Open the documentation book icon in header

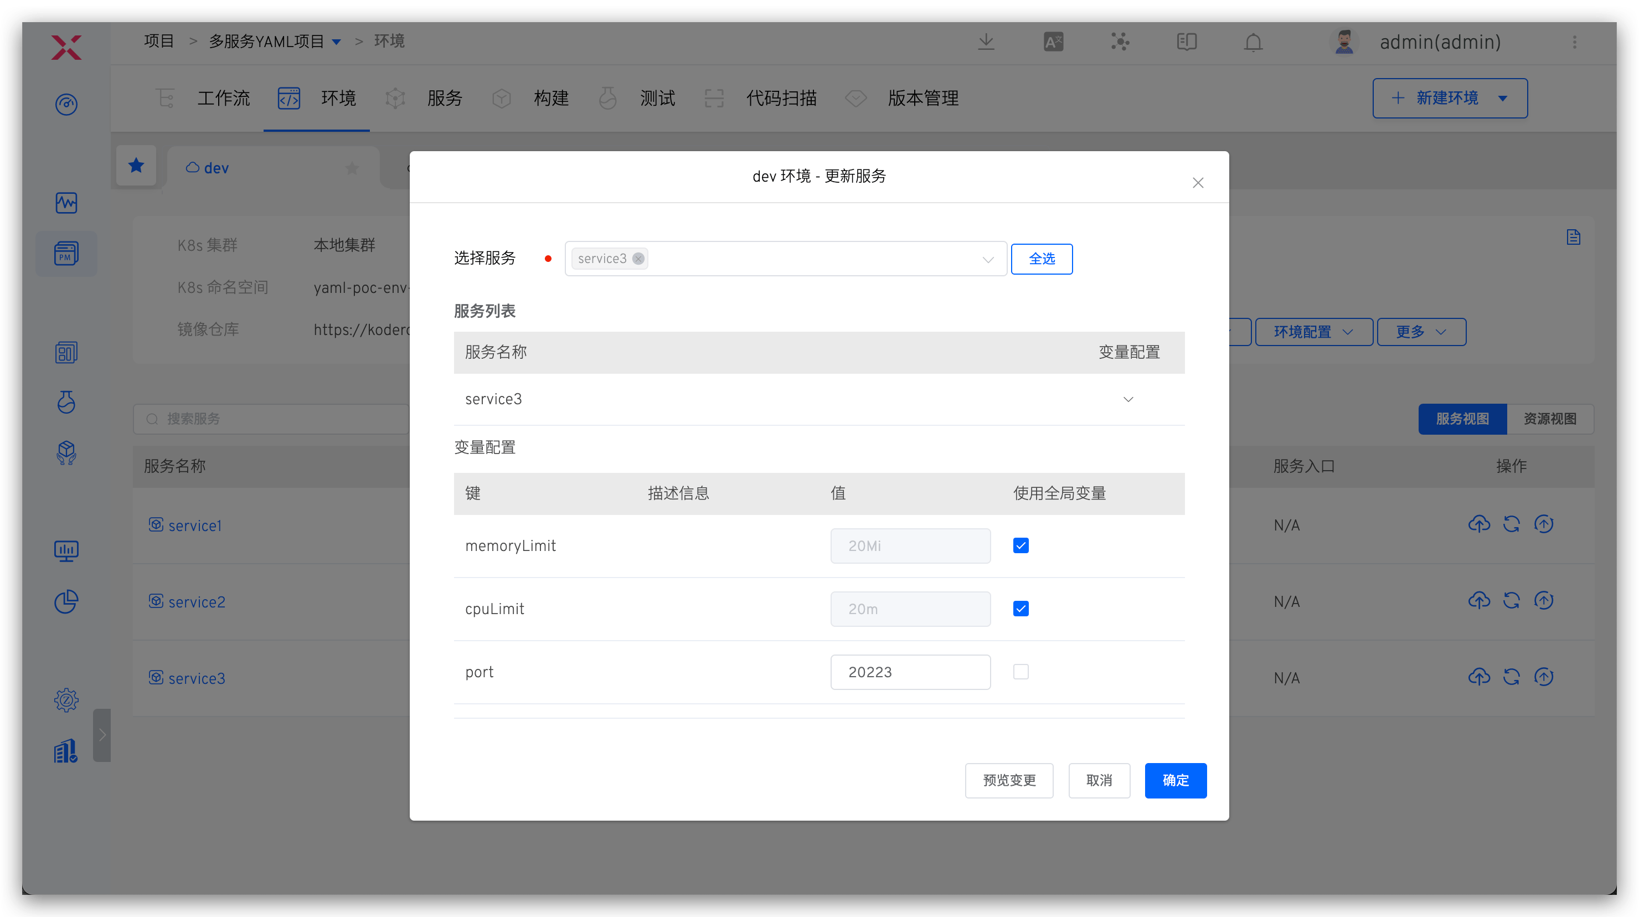[1186, 42]
